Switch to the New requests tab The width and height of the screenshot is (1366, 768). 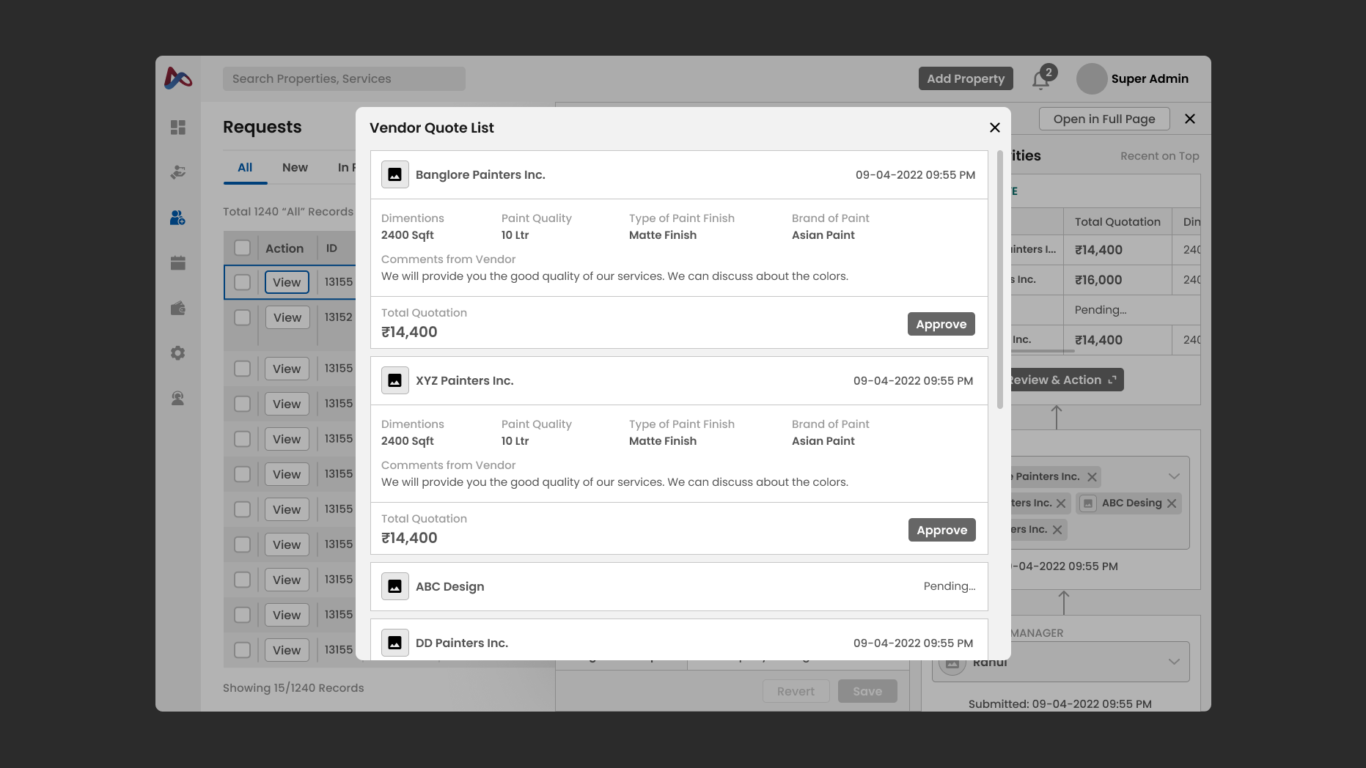295,167
